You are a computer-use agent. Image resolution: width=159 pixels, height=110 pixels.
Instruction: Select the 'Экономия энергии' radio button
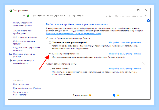coord(50,69)
